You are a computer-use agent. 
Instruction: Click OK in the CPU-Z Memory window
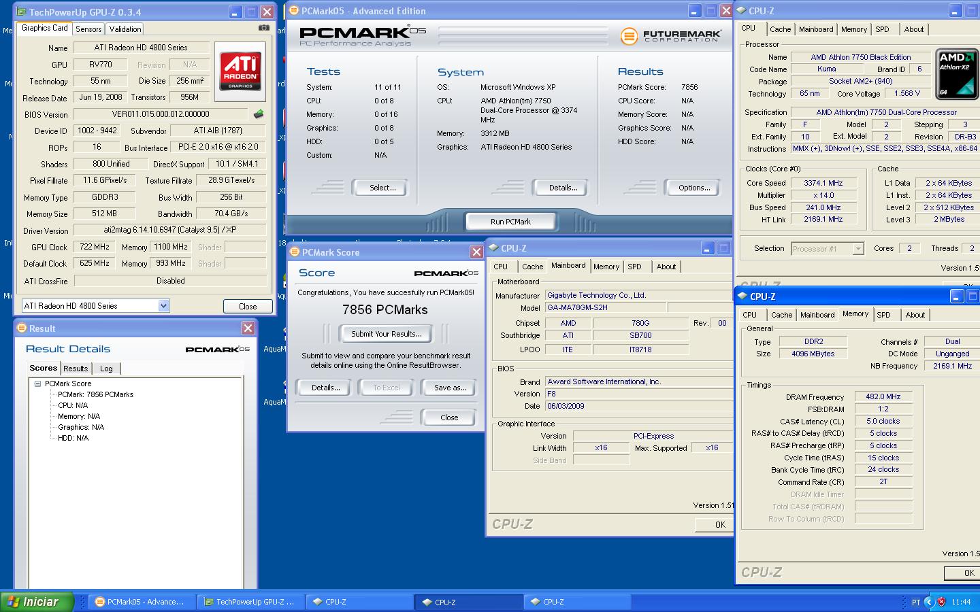click(962, 573)
